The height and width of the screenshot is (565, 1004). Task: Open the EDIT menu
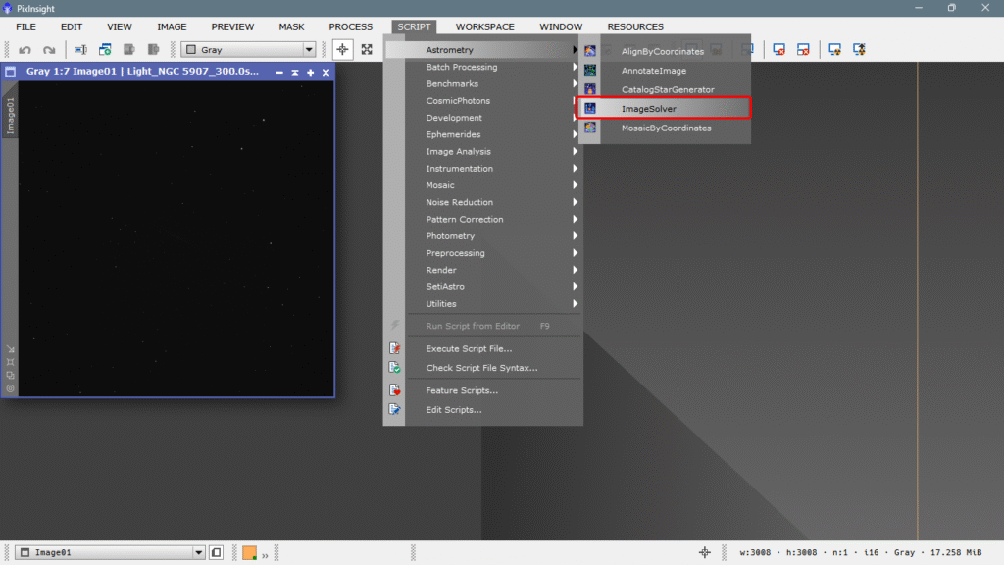71,26
